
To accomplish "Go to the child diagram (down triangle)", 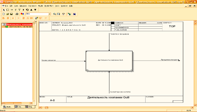I will (x=35, y=10).
